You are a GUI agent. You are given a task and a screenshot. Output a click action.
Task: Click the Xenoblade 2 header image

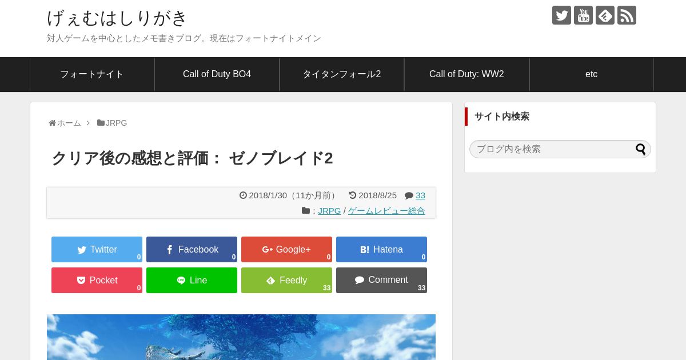[x=241, y=337]
